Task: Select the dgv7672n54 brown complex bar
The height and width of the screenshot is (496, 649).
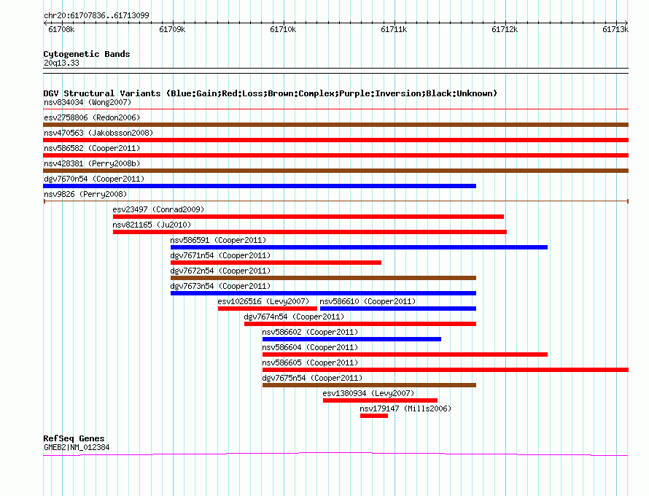Action: pyautogui.click(x=323, y=278)
